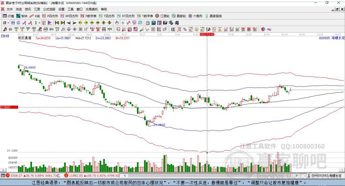Image resolution: width=345 pixels, height=186 pixels.
Task: Expand the candlestick style dropdown arrow
Action: tap(39, 23)
